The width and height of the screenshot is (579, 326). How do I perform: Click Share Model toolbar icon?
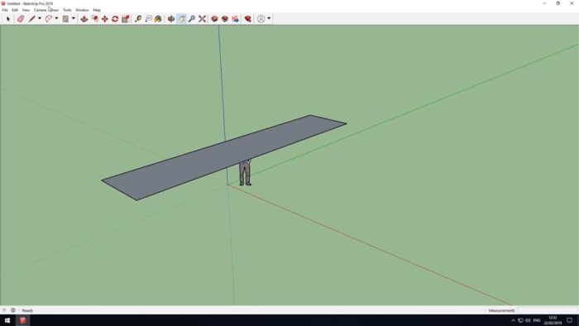[x=224, y=19]
